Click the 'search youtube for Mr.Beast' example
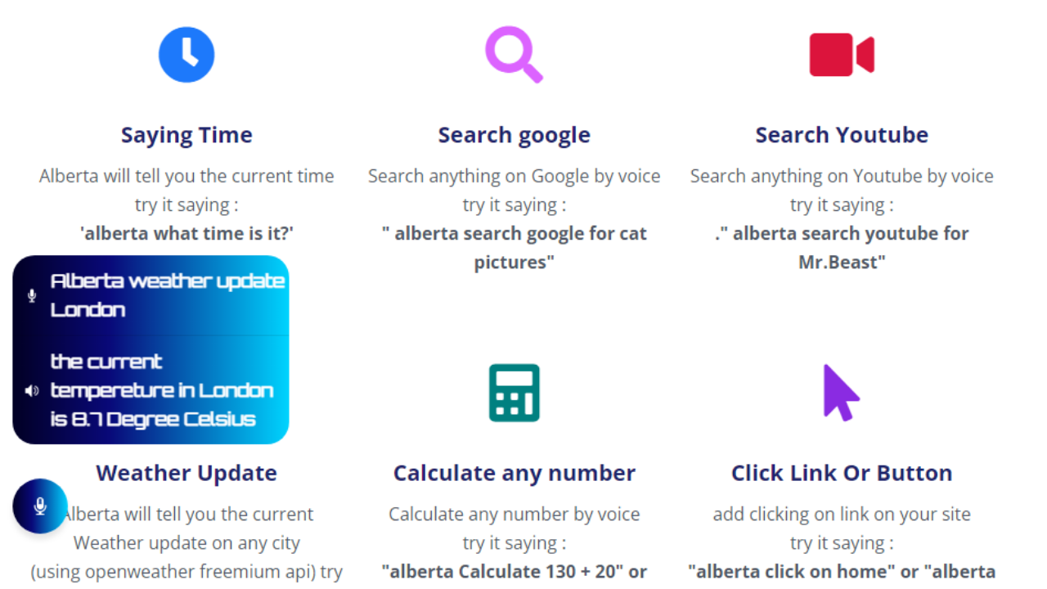Viewport: 1047px width, 589px height. tap(842, 247)
